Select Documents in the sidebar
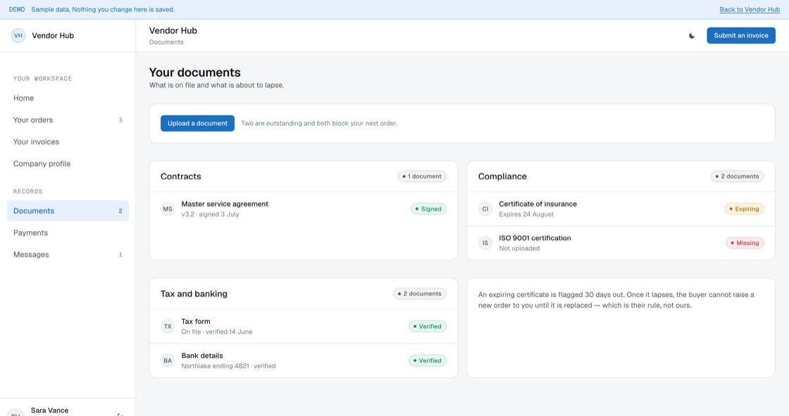Image resolution: width=789 pixels, height=416 pixels. 68,210
